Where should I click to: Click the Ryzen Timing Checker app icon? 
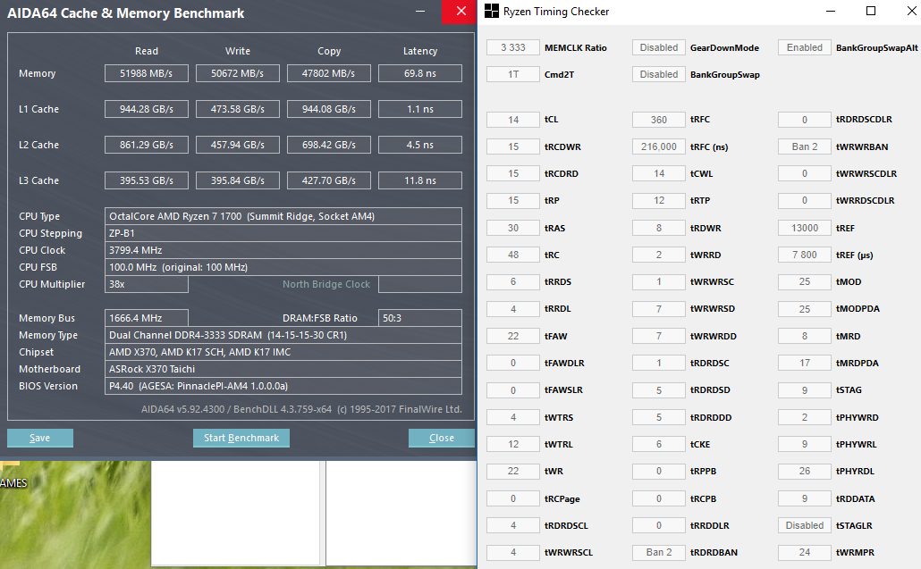pyautogui.click(x=491, y=11)
